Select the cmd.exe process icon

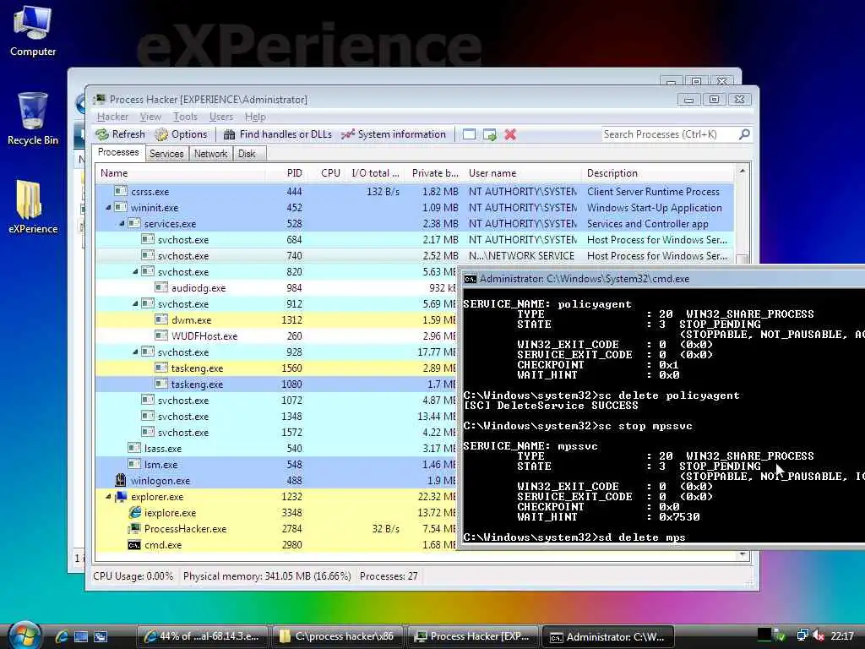click(x=134, y=545)
